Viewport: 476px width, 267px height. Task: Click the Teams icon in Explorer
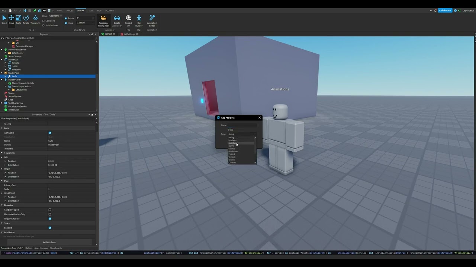click(5, 93)
